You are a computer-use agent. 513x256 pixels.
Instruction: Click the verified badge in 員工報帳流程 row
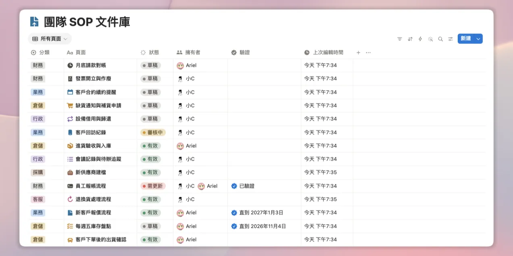tap(234, 186)
